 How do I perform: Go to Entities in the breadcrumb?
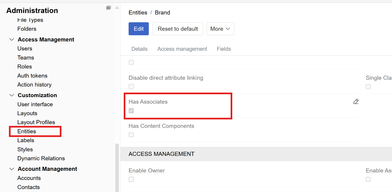[x=138, y=13]
